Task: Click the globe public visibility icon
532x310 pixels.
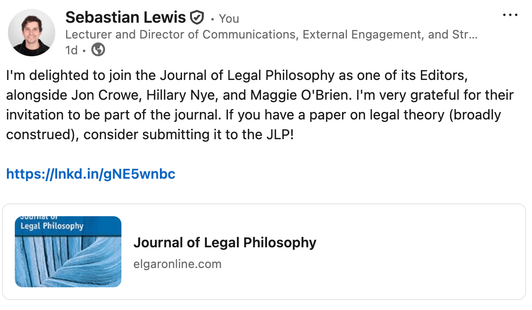Action: click(98, 50)
